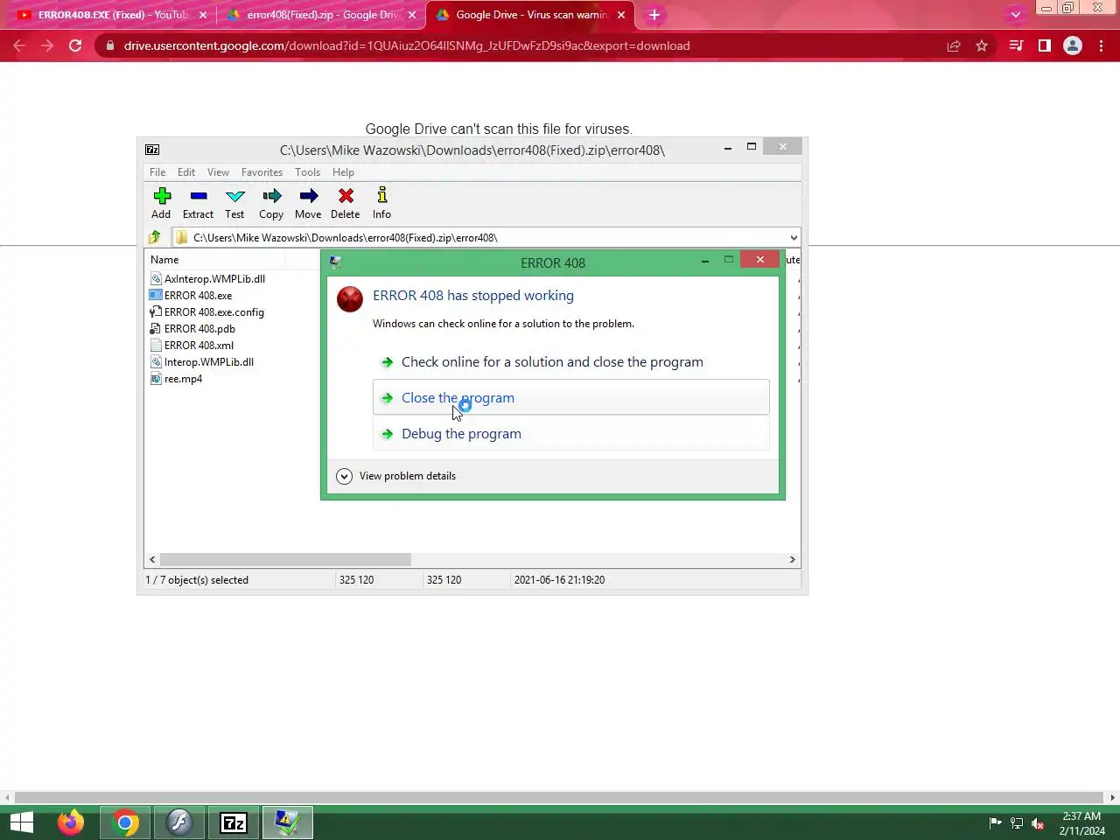Click the Move toolbar icon
The height and width of the screenshot is (840, 1120).
coord(308,203)
